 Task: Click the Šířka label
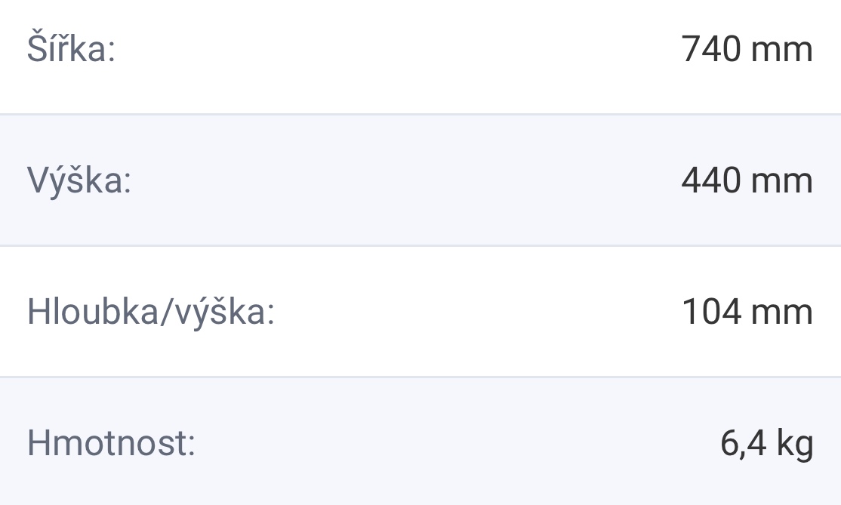tap(71, 51)
